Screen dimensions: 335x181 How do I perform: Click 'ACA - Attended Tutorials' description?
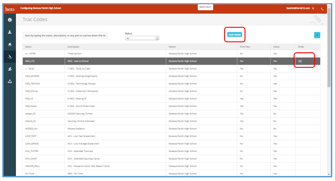(x=80, y=151)
